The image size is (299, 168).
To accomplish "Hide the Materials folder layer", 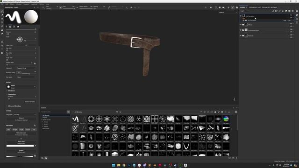I will point(241,35).
